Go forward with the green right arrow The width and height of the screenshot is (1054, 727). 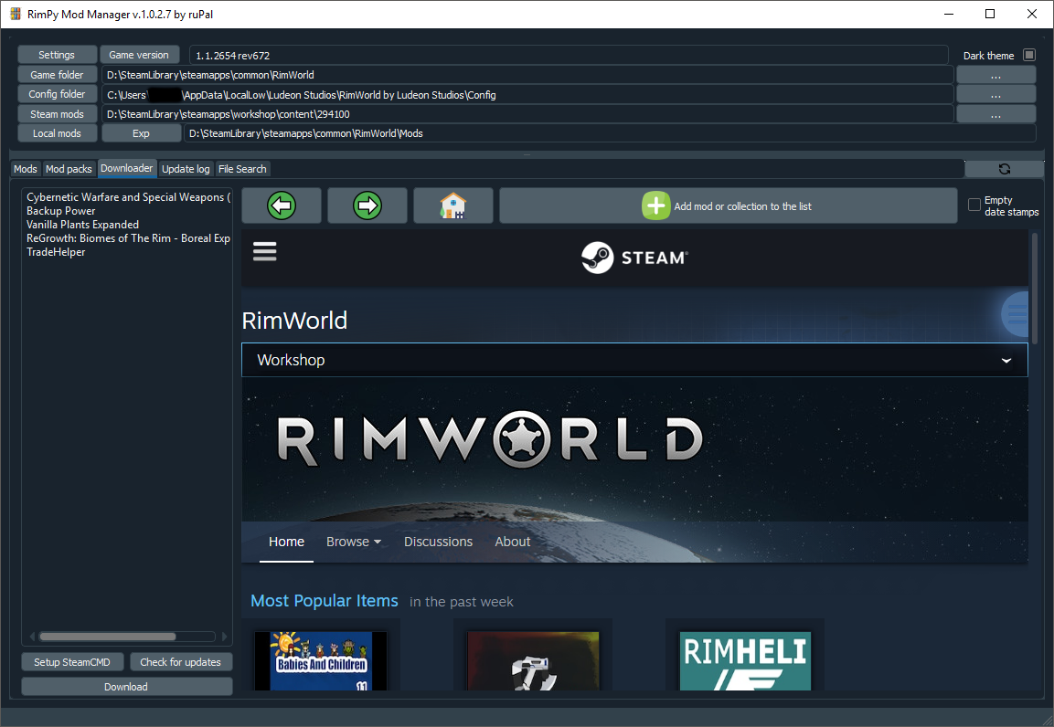click(x=367, y=205)
